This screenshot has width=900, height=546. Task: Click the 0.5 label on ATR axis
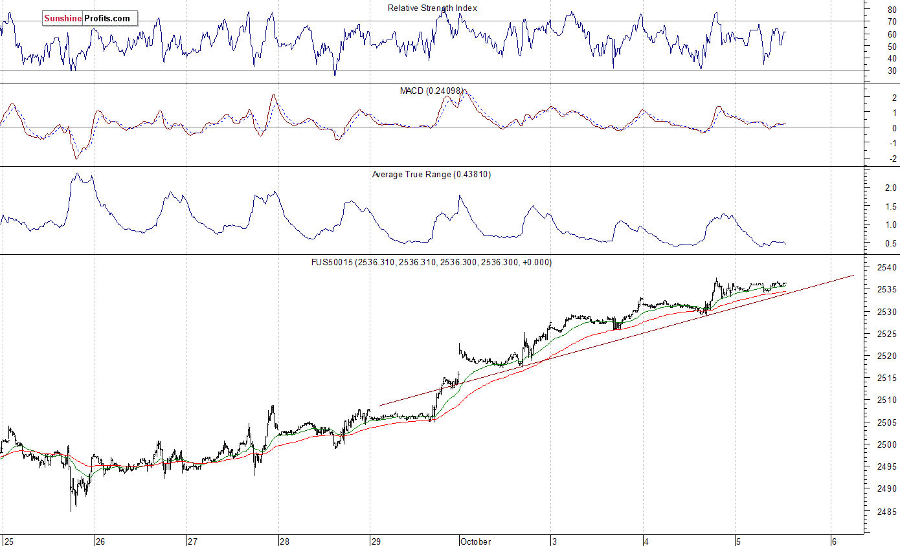coord(891,243)
